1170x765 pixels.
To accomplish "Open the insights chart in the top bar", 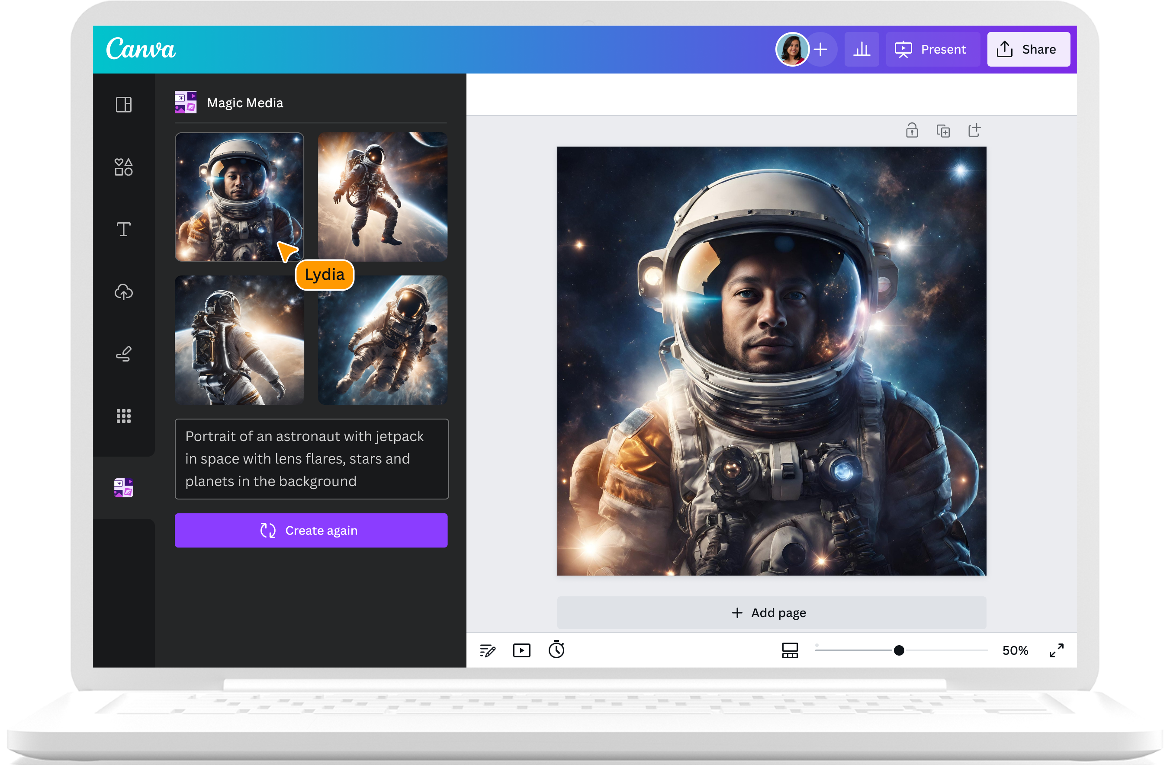I will pos(862,49).
